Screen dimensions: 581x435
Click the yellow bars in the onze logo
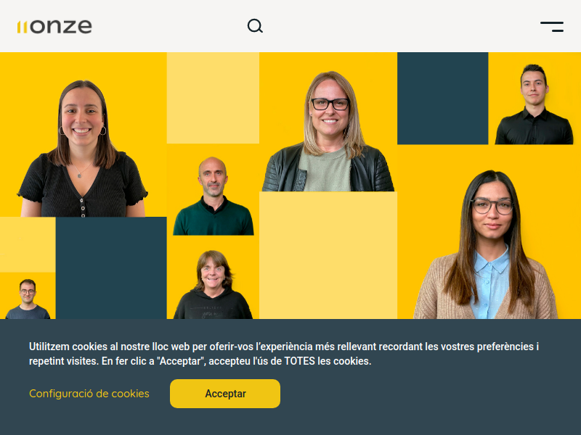point(23,28)
